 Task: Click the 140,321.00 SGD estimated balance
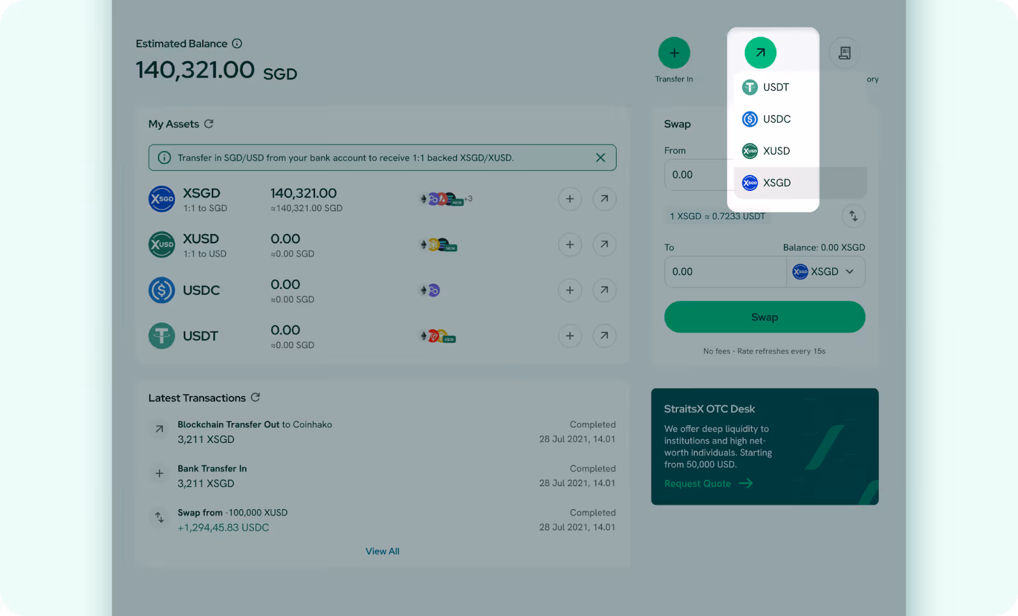point(216,71)
